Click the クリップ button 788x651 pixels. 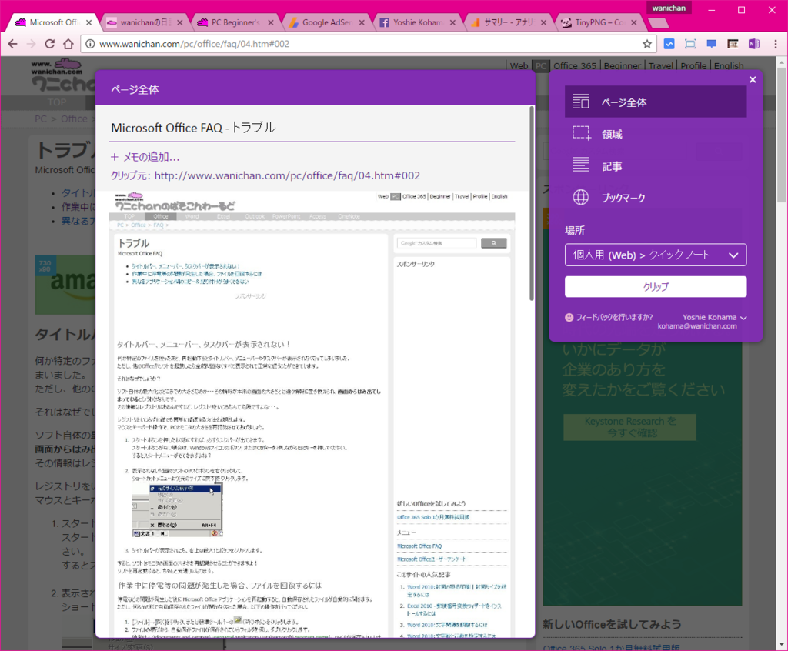[656, 286]
